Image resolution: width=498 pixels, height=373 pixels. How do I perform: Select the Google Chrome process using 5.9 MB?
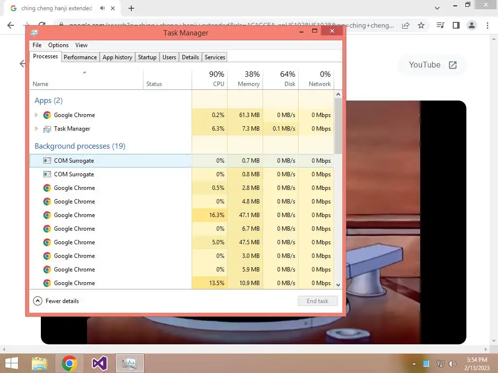pos(182,270)
